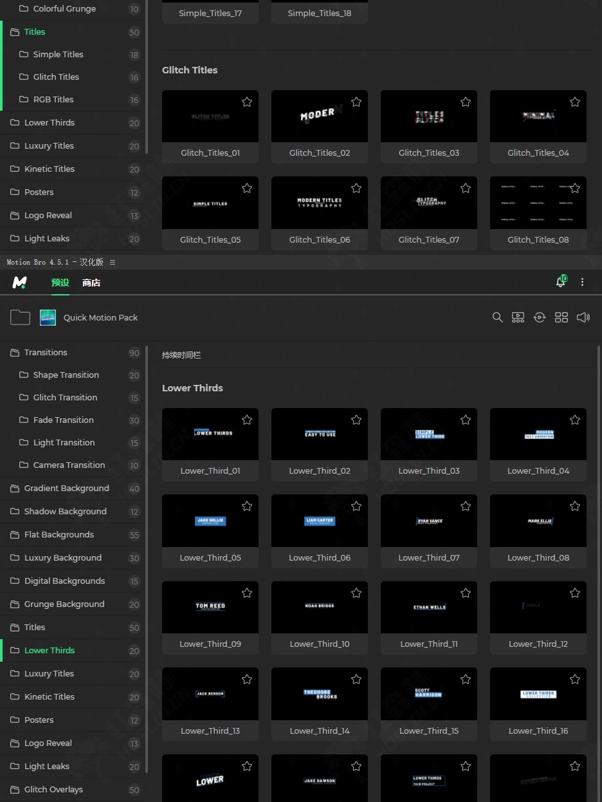
Task: Open the panel menu next to Motion Bro 4.5.1
Action: click(113, 262)
